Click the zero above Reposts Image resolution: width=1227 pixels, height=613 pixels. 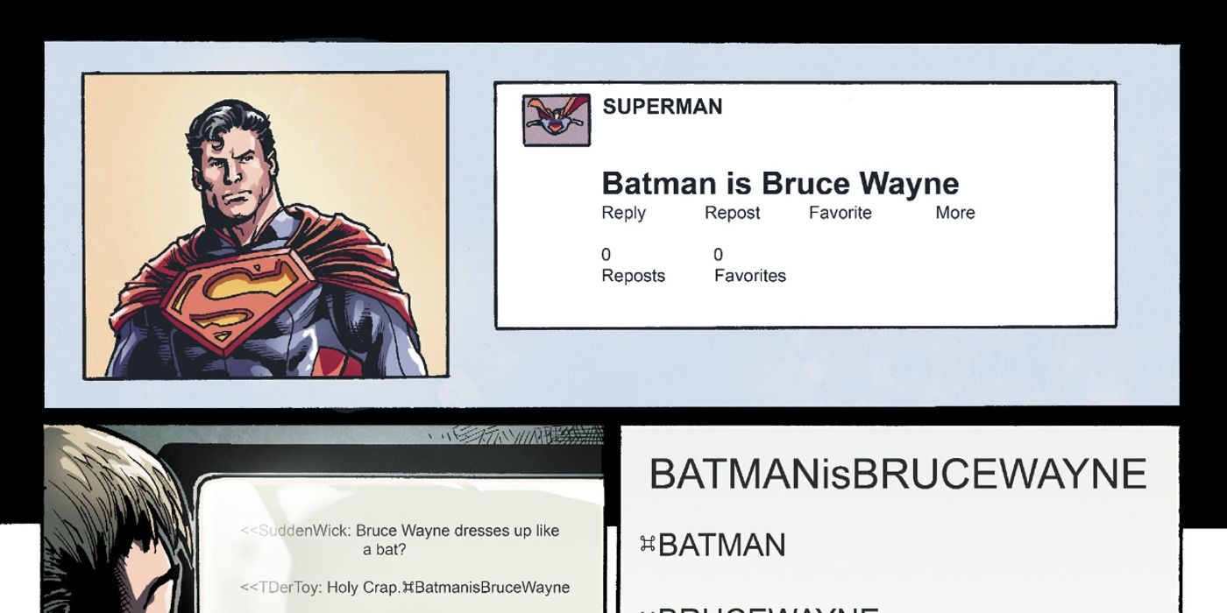(x=606, y=255)
